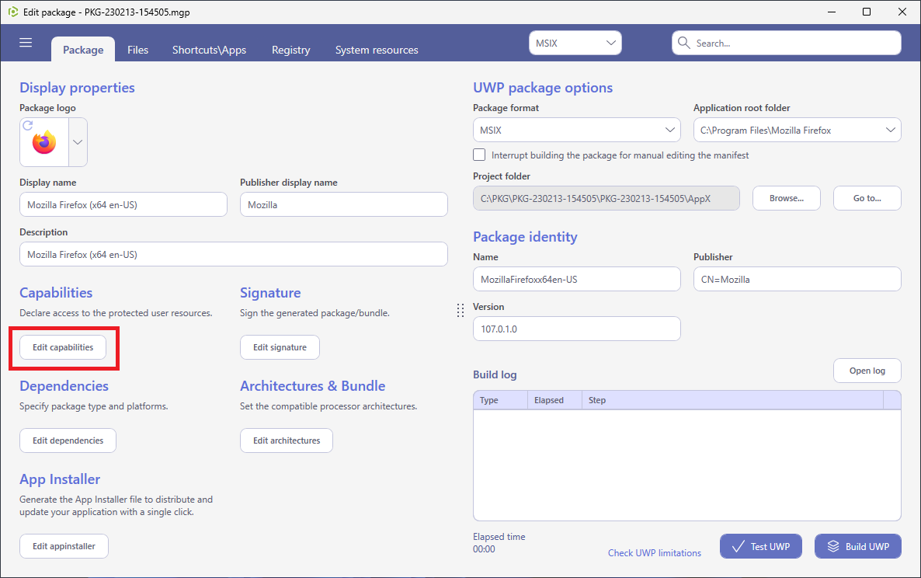Click the Project folder path field

(606, 199)
